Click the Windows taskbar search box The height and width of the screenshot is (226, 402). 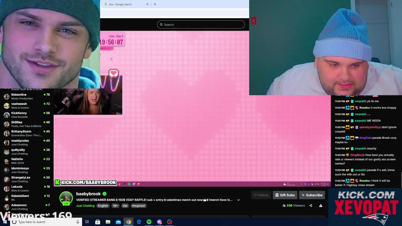[x=46, y=222]
